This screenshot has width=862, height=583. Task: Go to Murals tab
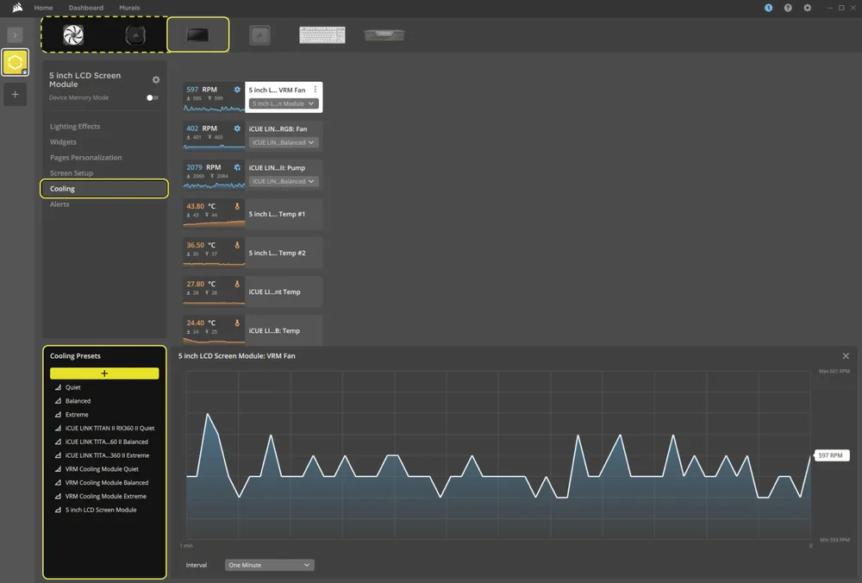[130, 8]
